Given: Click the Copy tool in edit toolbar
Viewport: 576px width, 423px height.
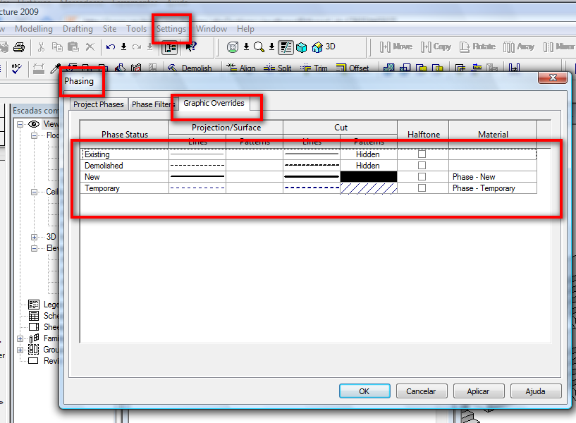Looking at the screenshot, I should click(436, 47).
